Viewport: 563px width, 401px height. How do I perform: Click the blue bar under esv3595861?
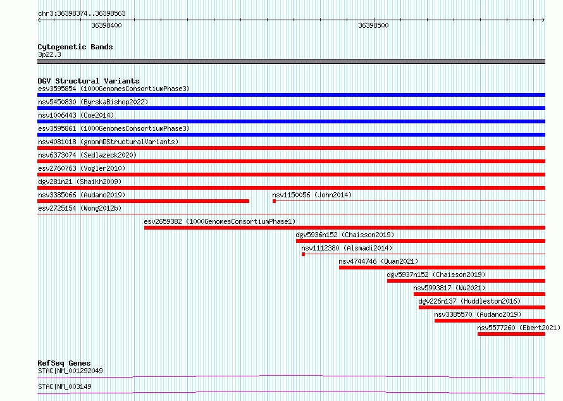tap(291, 135)
